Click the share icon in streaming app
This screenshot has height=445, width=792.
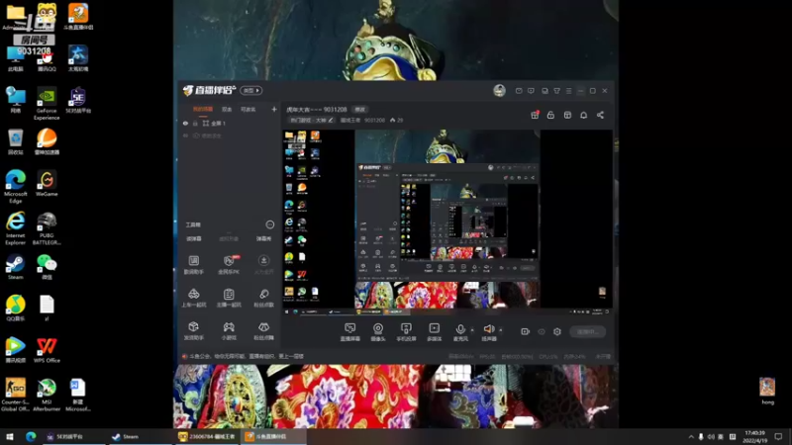pos(600,115)
